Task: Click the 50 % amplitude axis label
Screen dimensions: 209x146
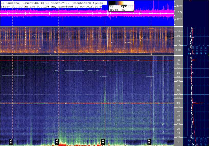Action: click(179, 6)
